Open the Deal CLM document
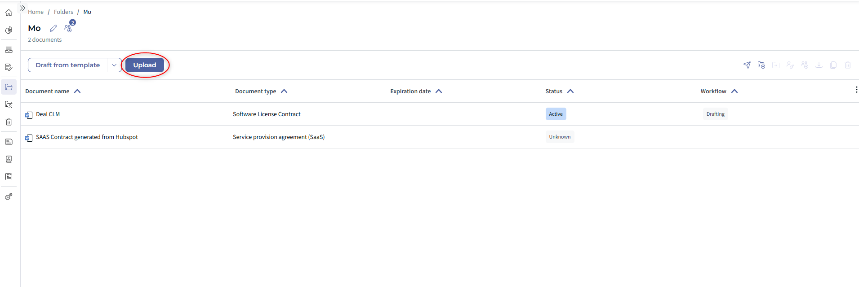The width and height of the screenshot is (859, 287). pyautogui.click(x=48, y=114)
